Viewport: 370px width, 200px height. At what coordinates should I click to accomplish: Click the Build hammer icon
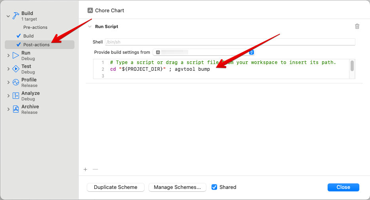click(16, 16)
